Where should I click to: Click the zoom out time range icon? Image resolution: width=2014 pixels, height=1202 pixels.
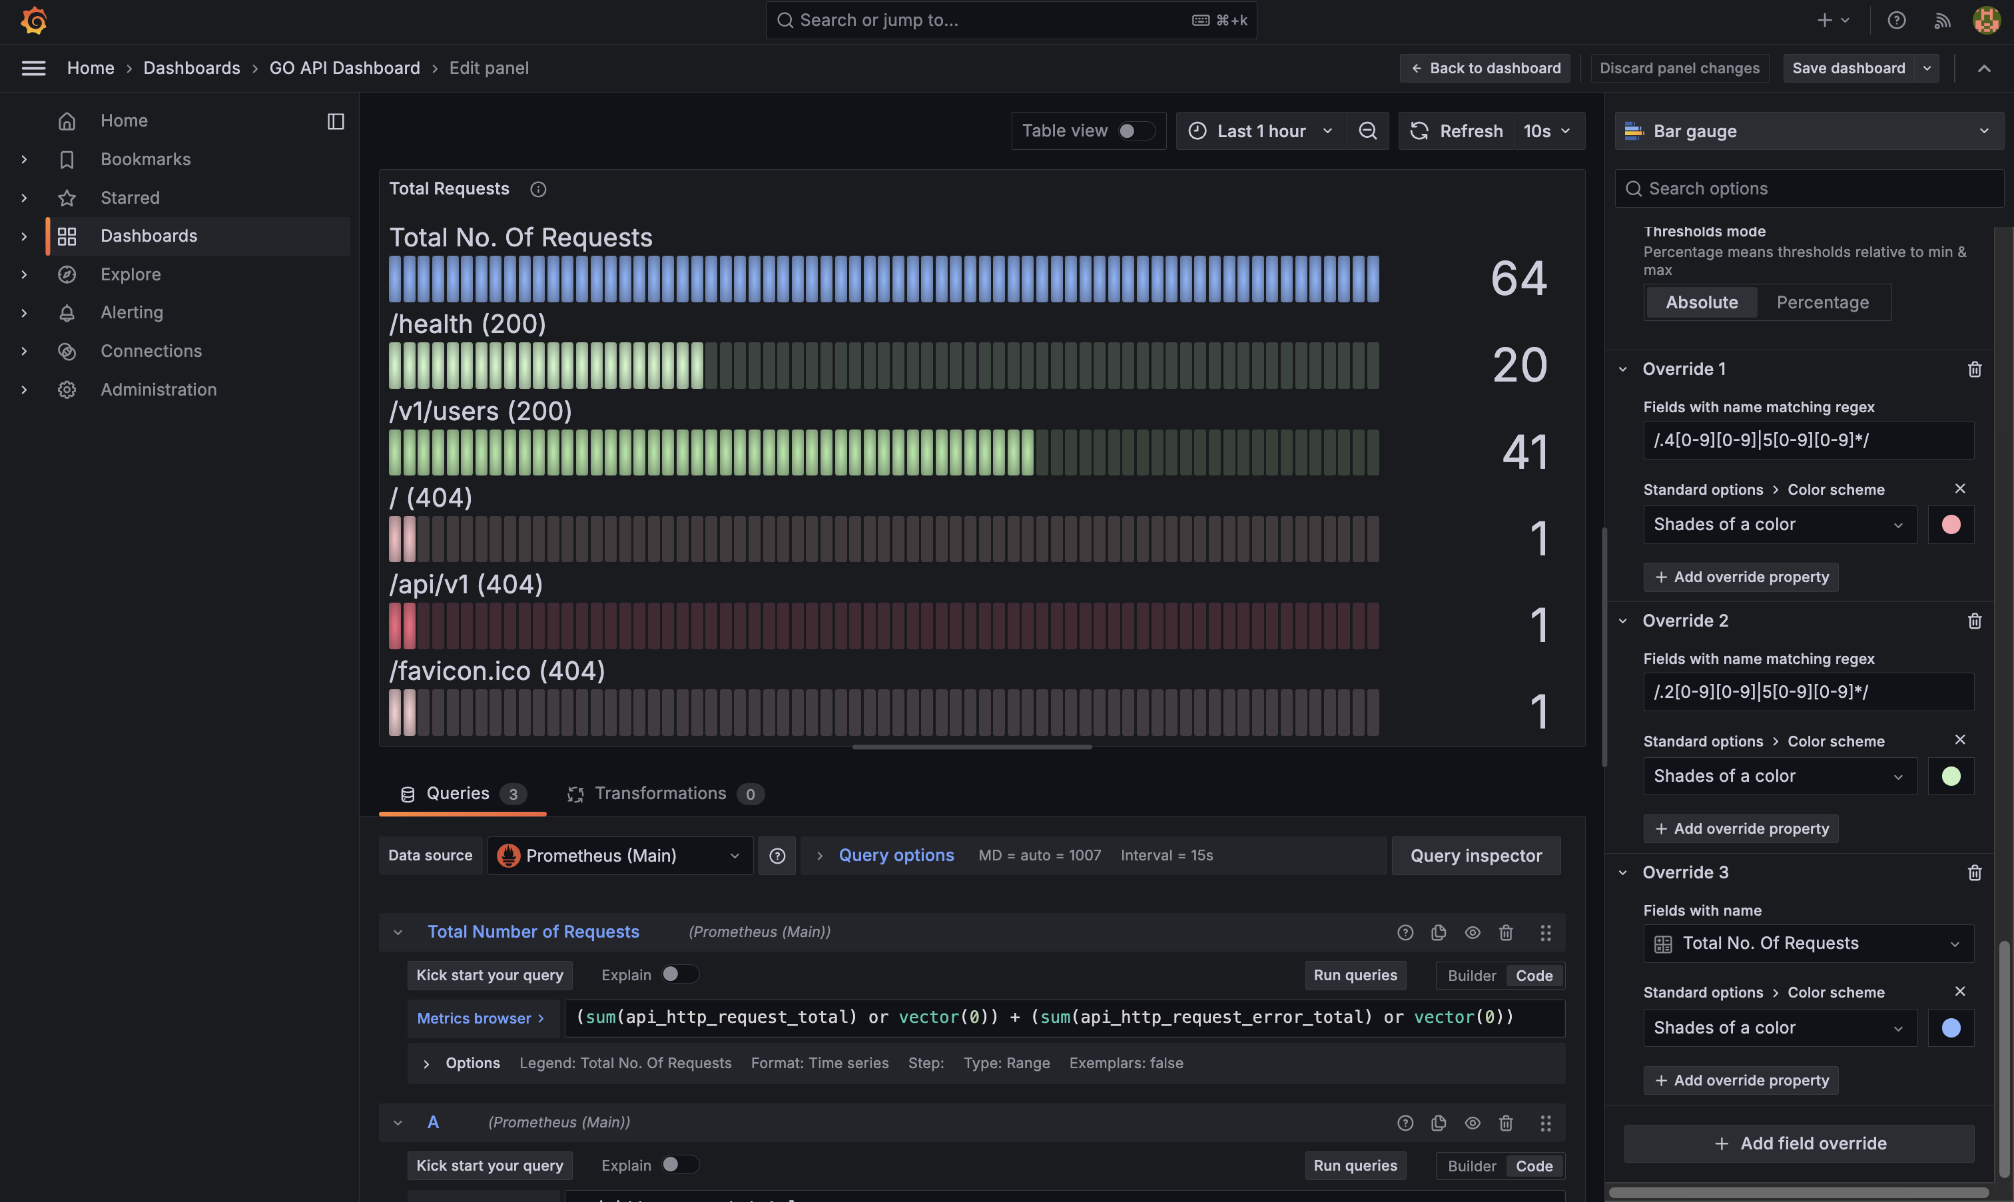click(x=1367, y=131)
